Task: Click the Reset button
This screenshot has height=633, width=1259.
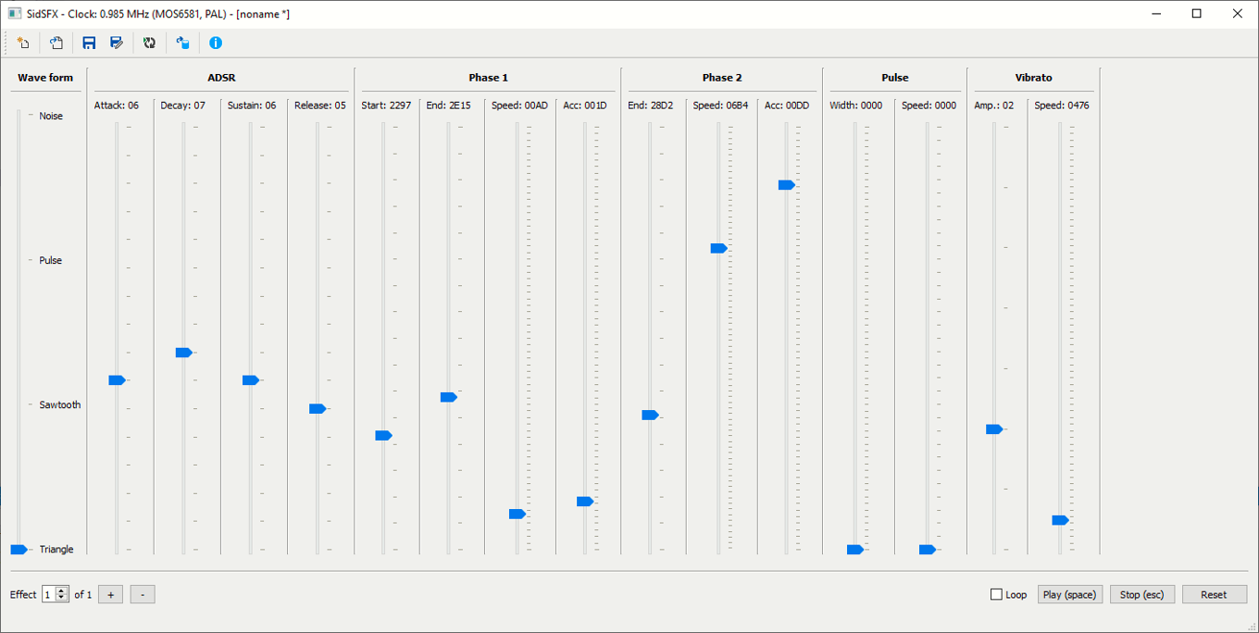Action: click(x=1214, y=594)
